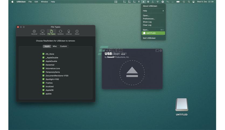The height and width of the screenshot is (130, 225).
Task: Open the Wi-Fi status menu
Action: click(157, 2)
